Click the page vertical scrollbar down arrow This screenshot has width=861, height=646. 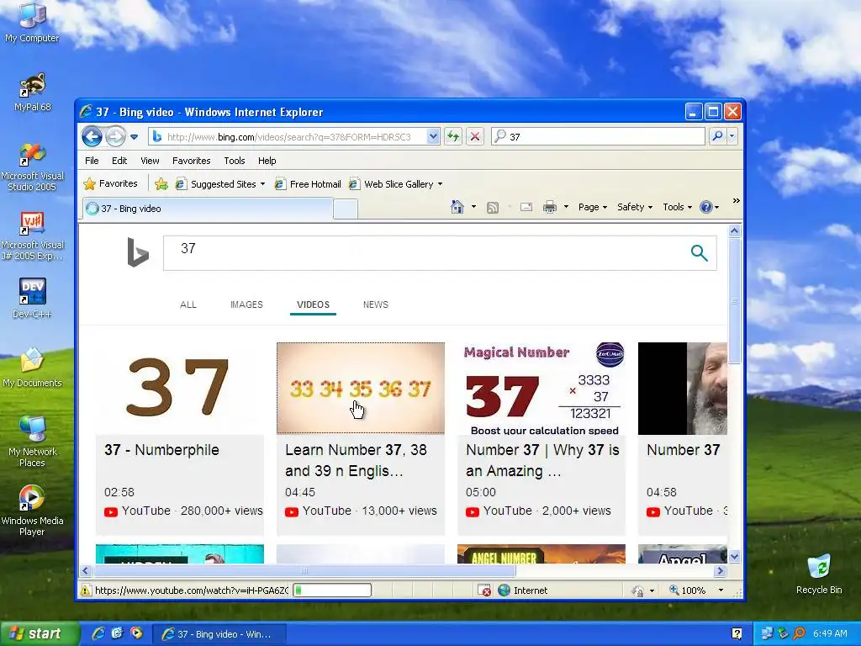point(734,557)
